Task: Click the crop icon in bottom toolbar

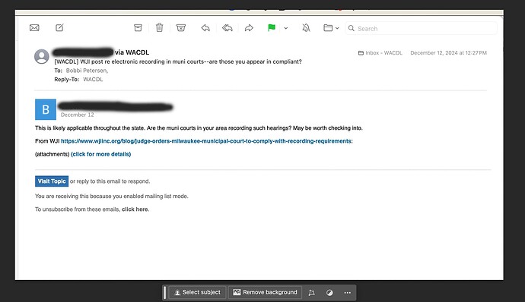Action: (x=312, y=293)
